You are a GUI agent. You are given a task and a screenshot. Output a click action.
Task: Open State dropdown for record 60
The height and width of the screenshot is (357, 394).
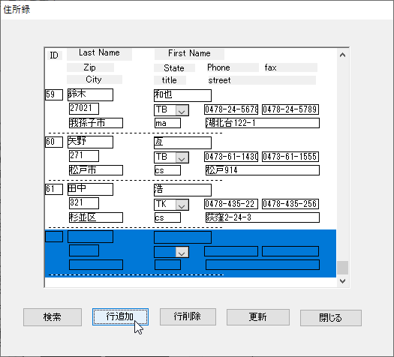[182, 157]
